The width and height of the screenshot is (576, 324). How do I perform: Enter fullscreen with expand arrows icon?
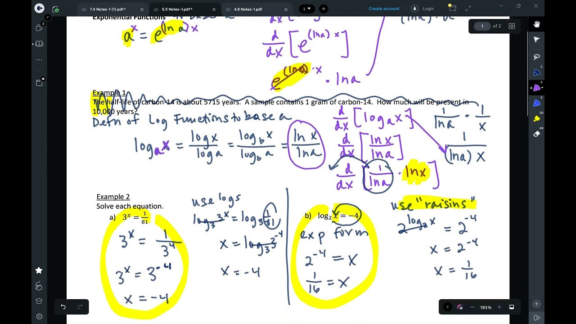click(468, 9)
